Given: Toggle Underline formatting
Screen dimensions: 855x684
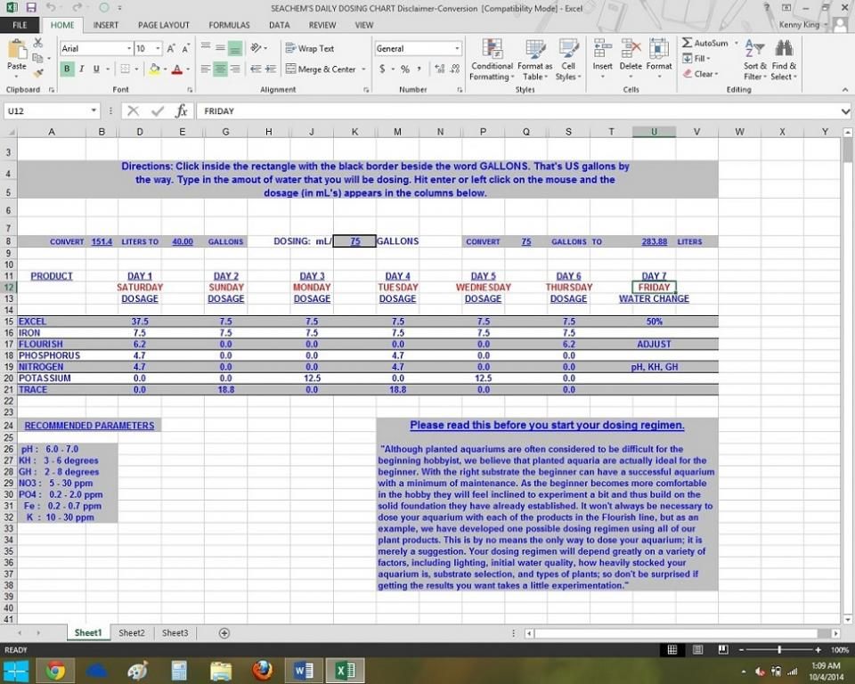Looking at the screenshot, I should pos(96,69).
